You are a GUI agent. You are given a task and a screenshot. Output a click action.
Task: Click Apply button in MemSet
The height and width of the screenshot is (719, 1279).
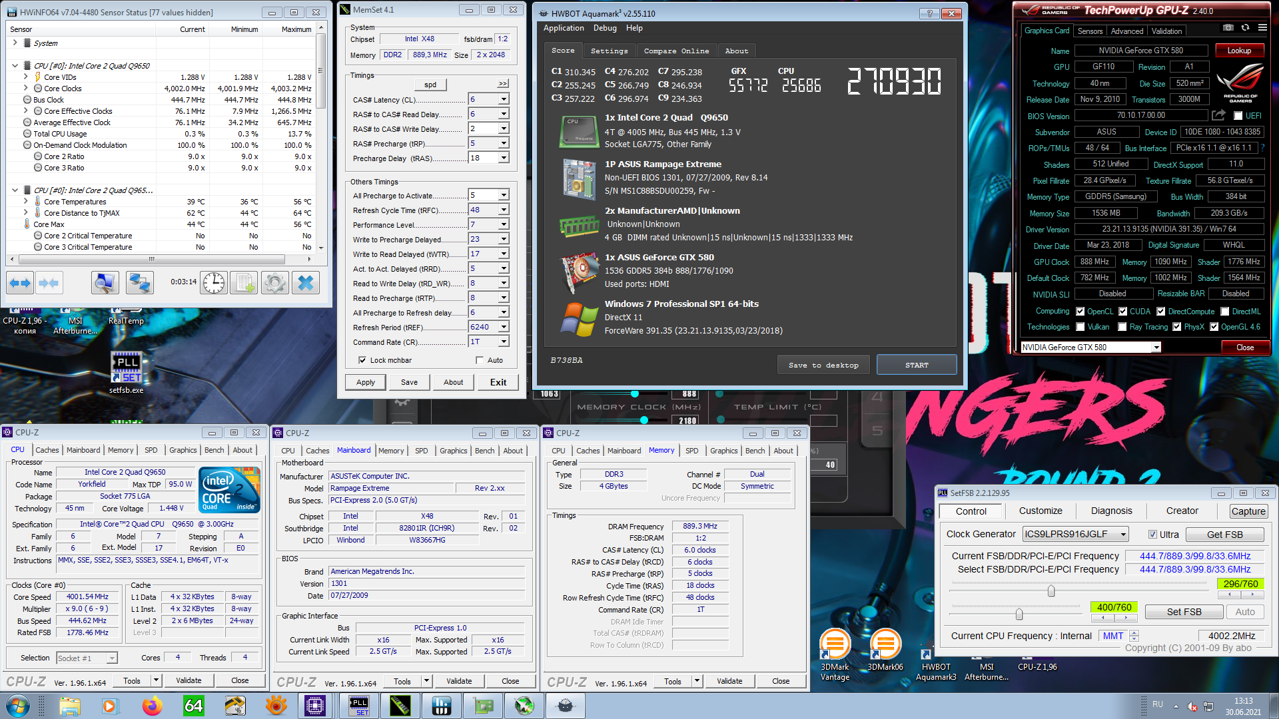(365, 382)
